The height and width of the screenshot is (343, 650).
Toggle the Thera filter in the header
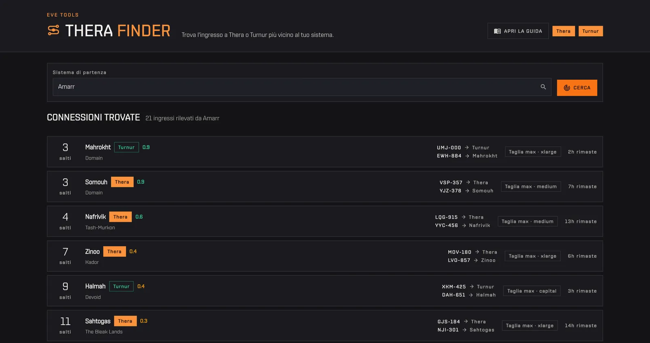pos(563,31)
